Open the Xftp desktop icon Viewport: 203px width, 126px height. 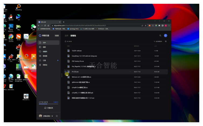(19, 27)
